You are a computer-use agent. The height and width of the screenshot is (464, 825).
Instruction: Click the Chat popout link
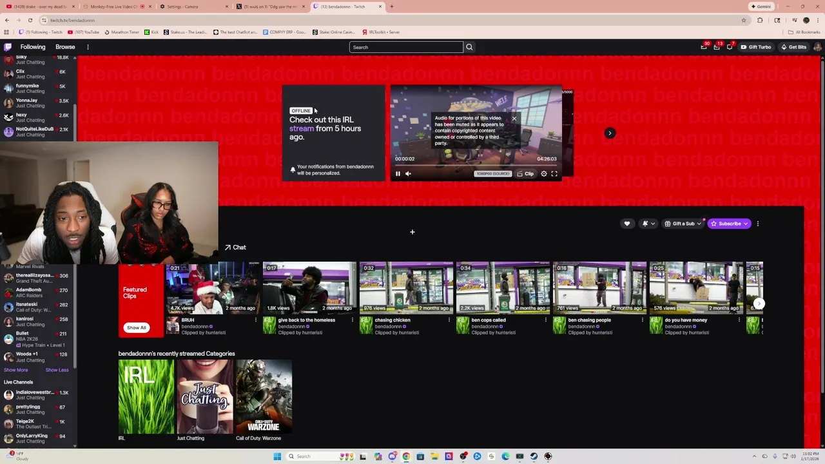[x=235, y=247]
